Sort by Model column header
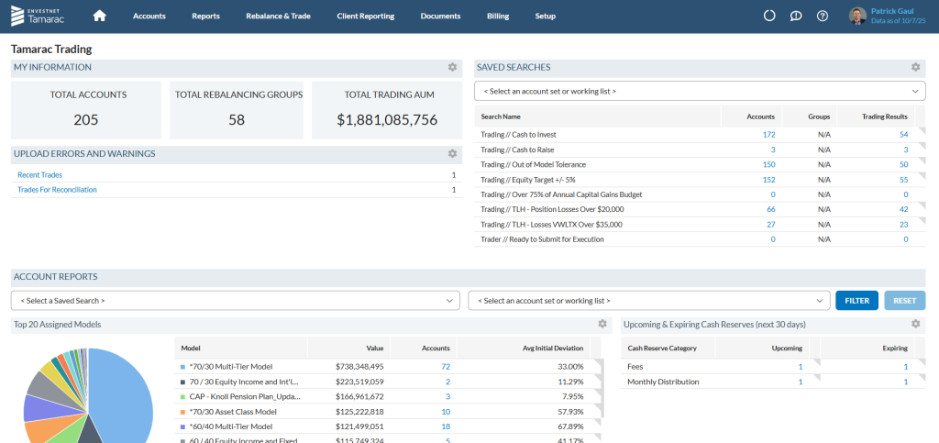939x443 pixels. [191, 348]
